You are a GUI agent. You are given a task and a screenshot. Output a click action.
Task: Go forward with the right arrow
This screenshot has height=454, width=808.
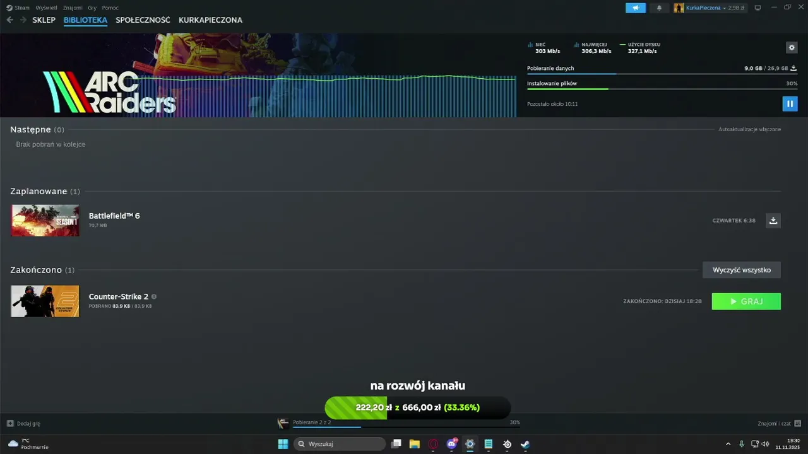pos(23,20)
